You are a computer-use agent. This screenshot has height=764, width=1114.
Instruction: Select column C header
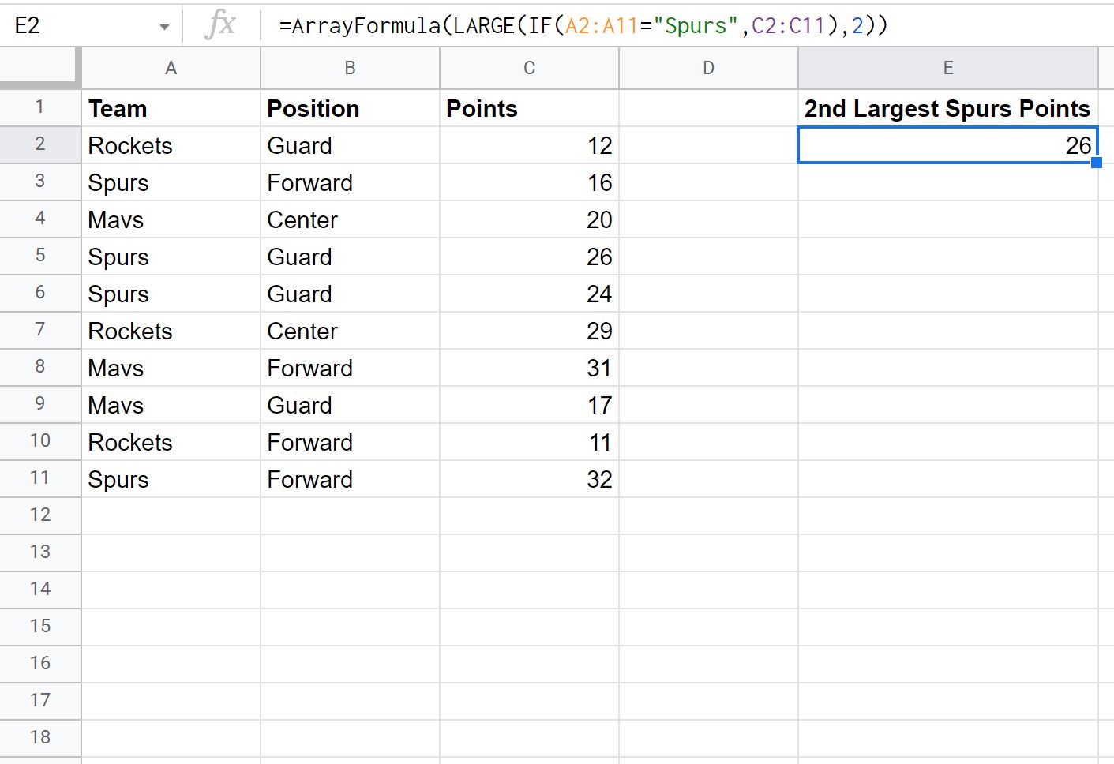530,68
